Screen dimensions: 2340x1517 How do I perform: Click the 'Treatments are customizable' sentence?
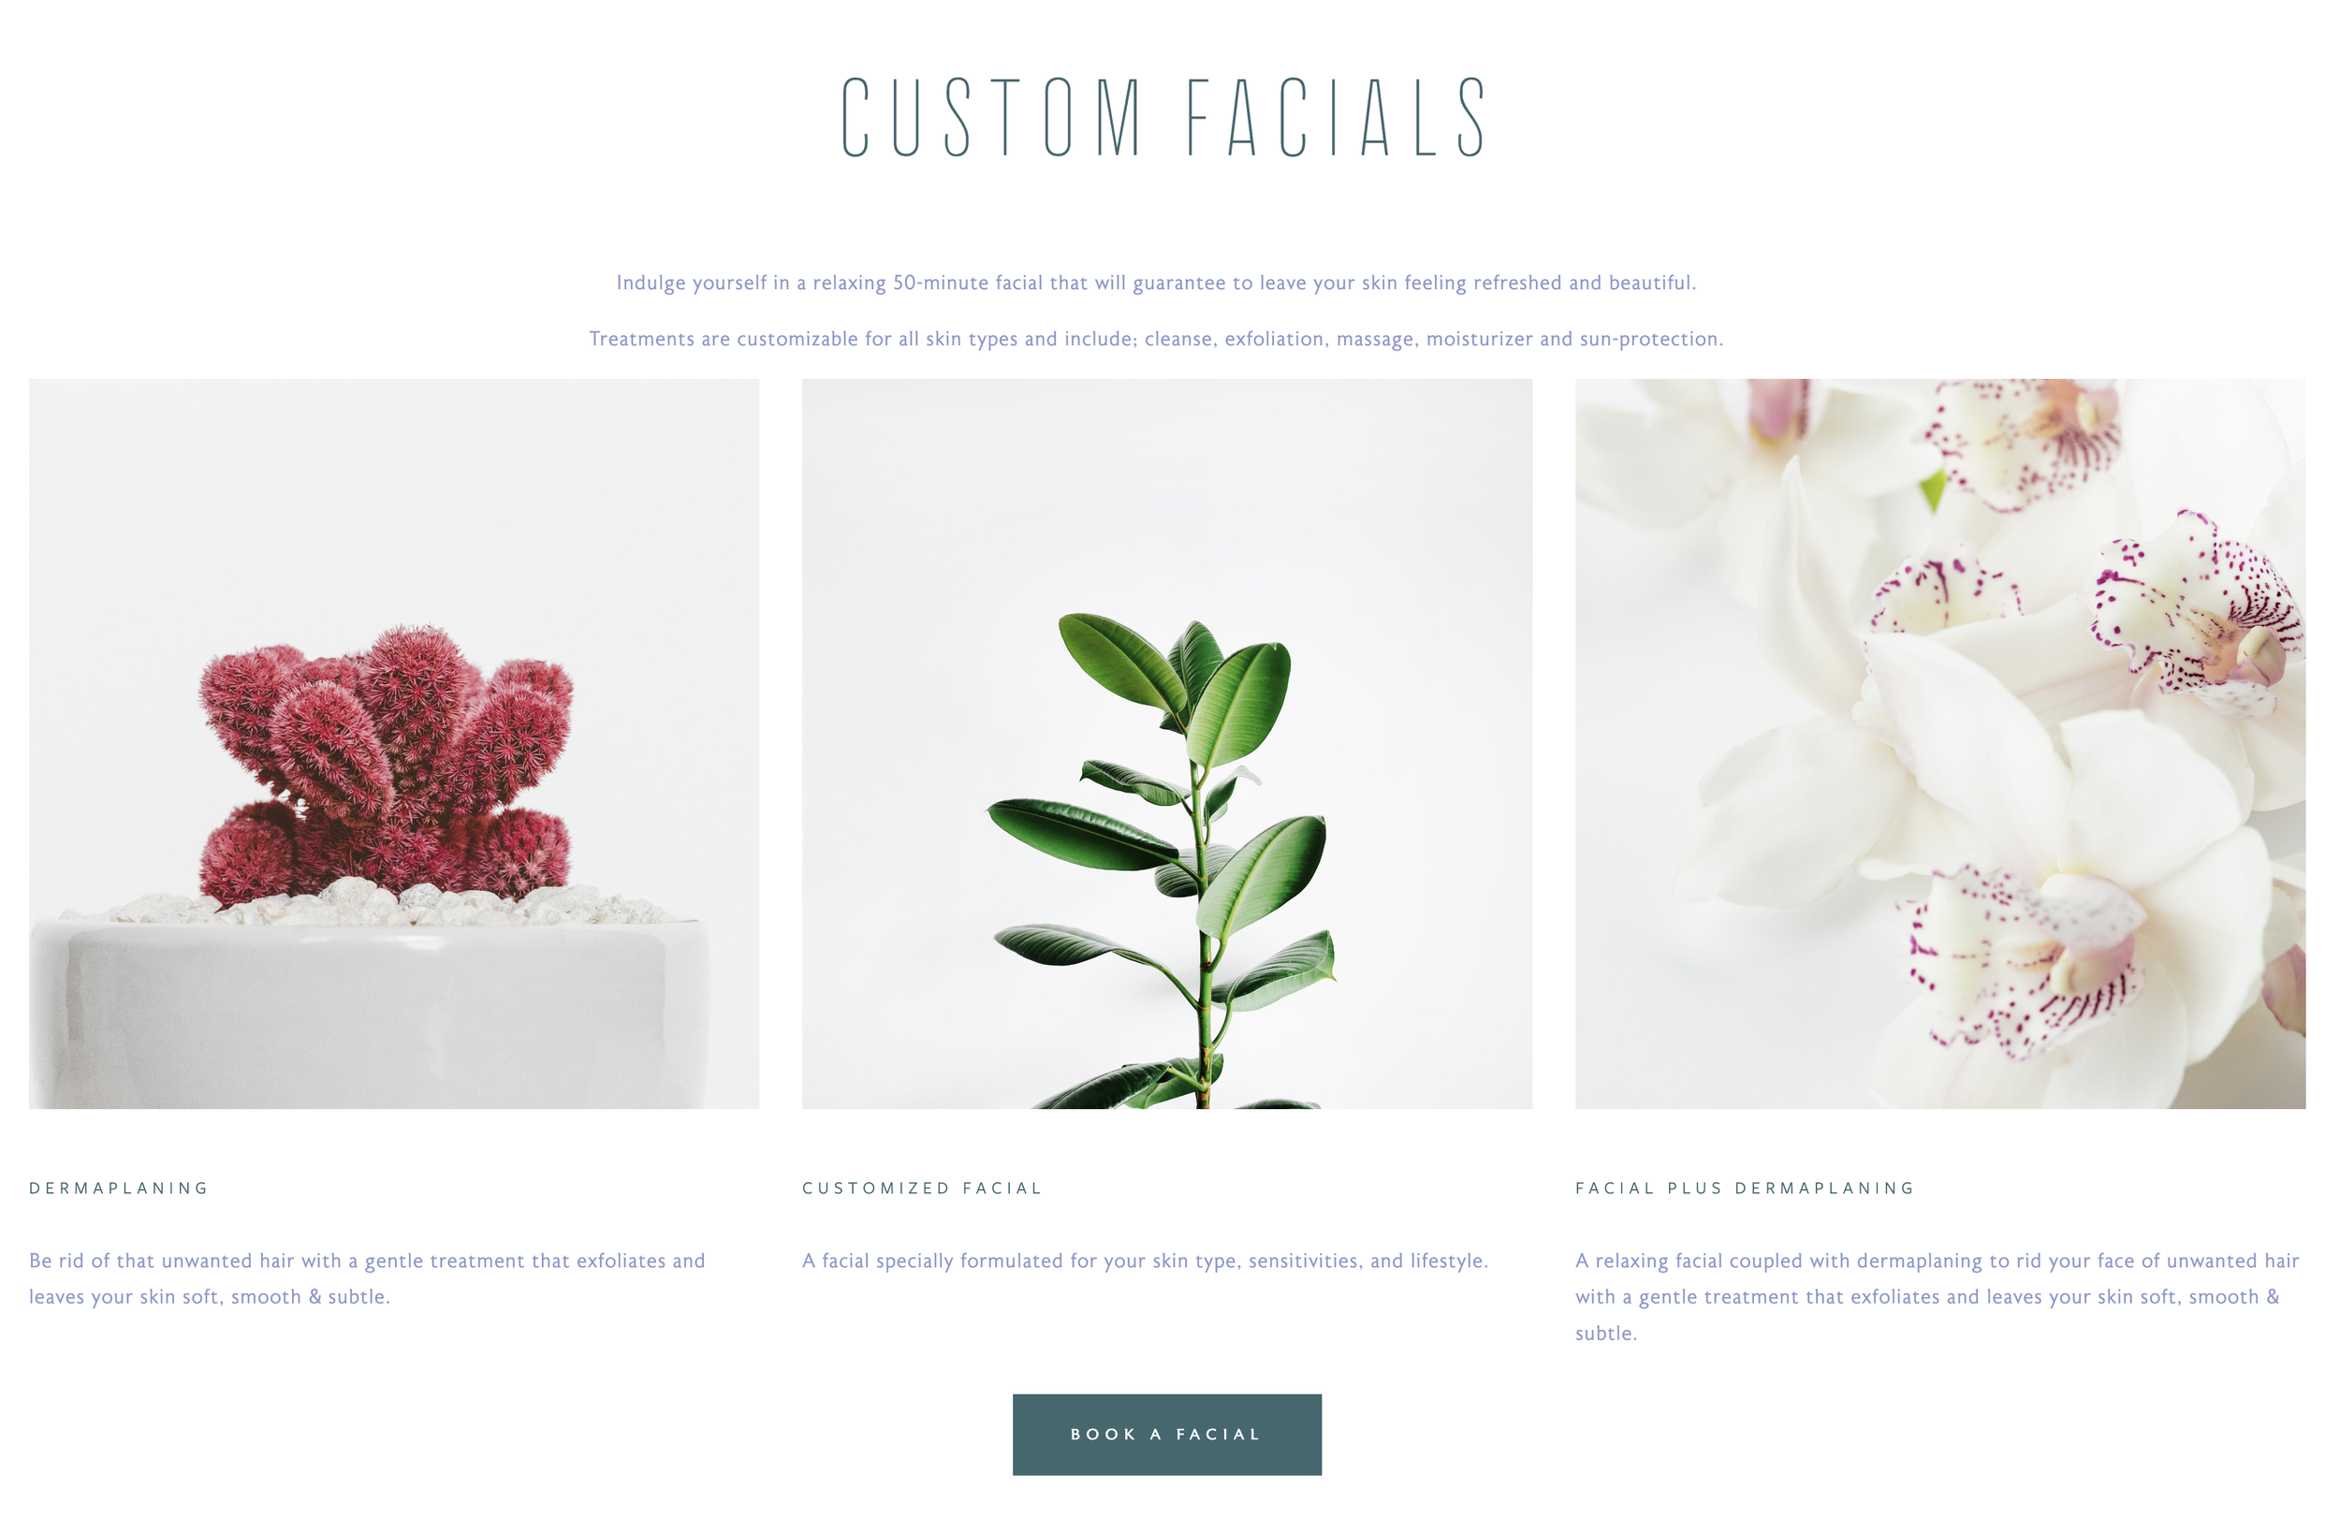pos(1156,339)
